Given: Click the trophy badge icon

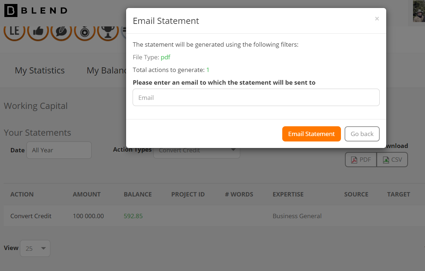Looking at the screenshot, I should pos(108,32).
